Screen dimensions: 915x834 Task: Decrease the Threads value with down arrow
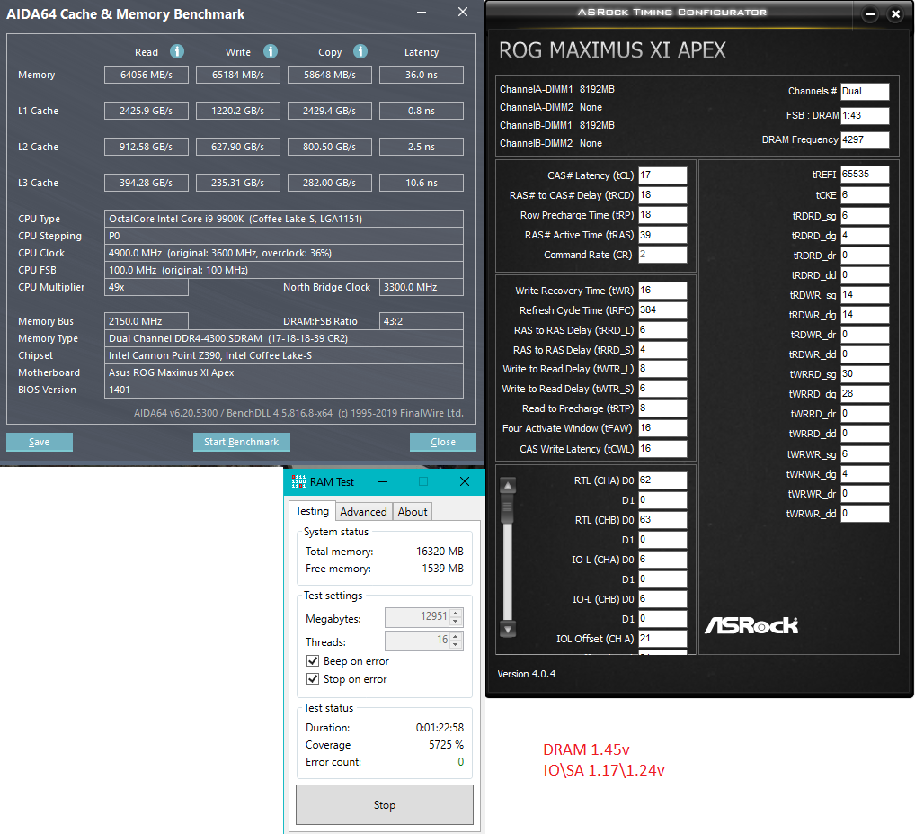point(456,644)
